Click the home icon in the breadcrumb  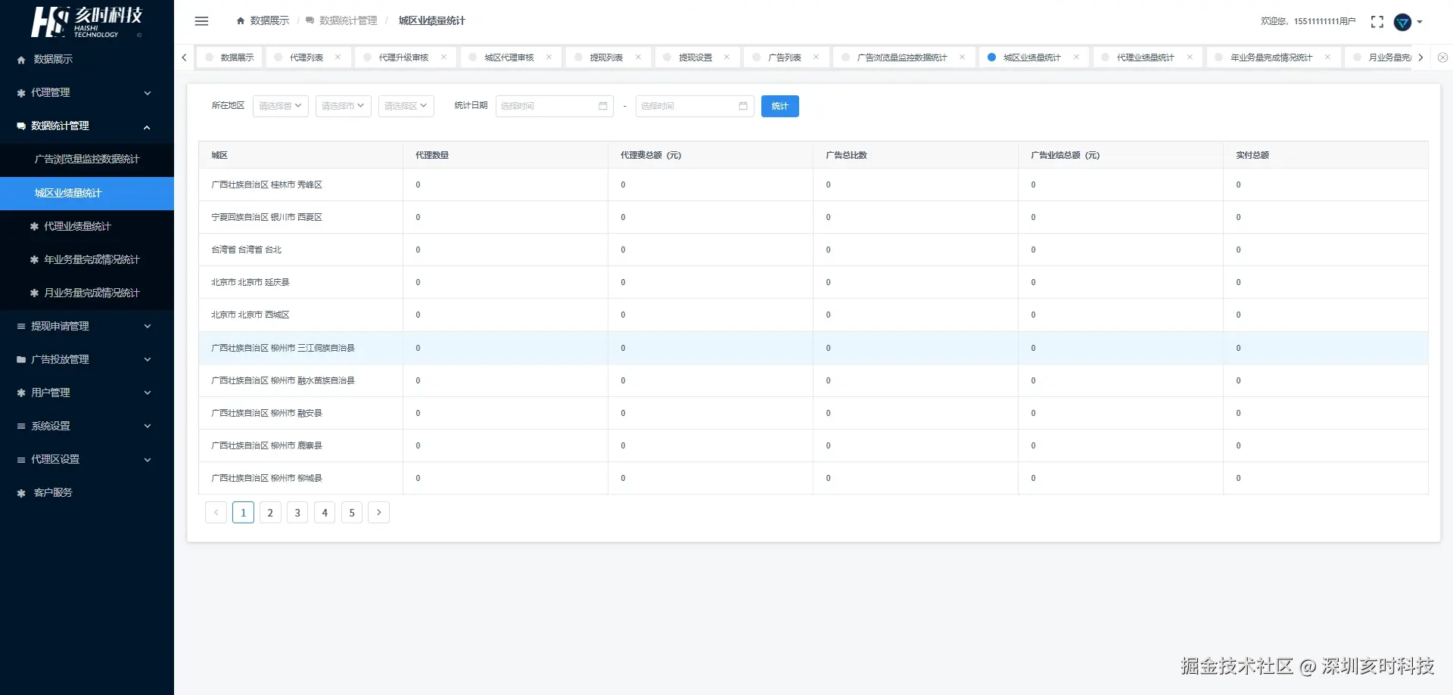click(x=241, y=21)
